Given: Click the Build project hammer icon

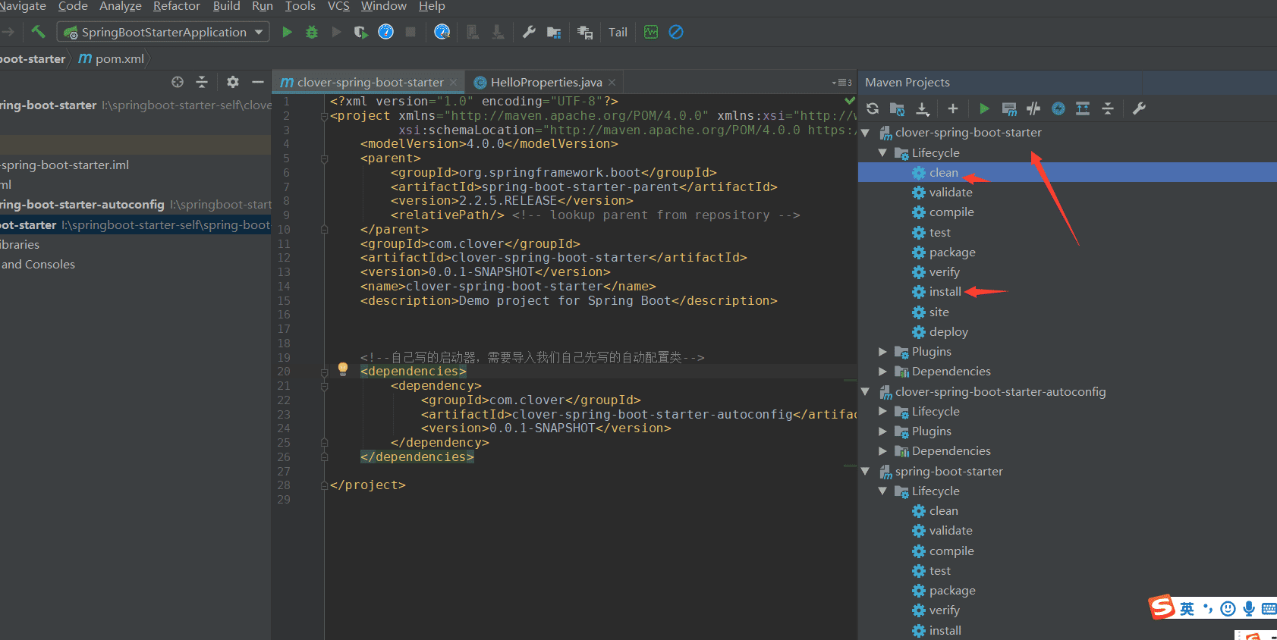Looking at the screenshot, I should pyautogui.click(x=38, y=32).
